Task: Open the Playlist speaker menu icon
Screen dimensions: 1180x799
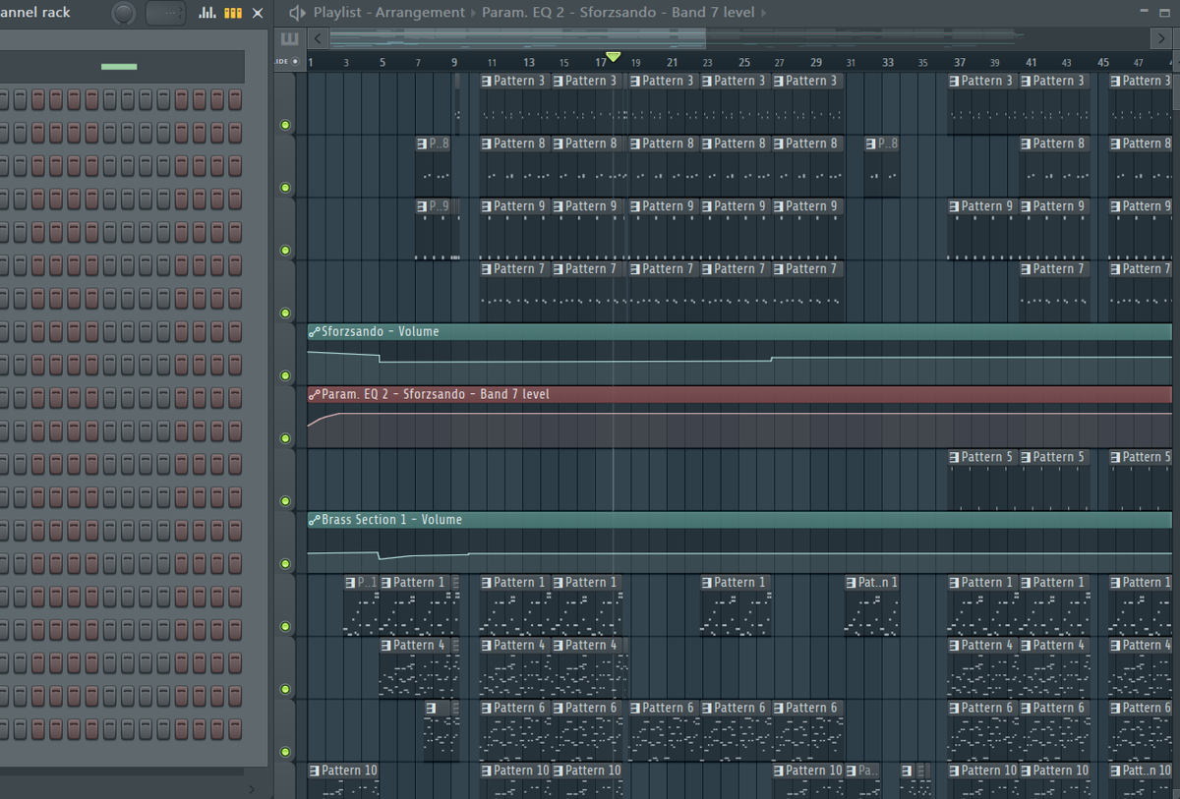Action: tap(297, 13)
